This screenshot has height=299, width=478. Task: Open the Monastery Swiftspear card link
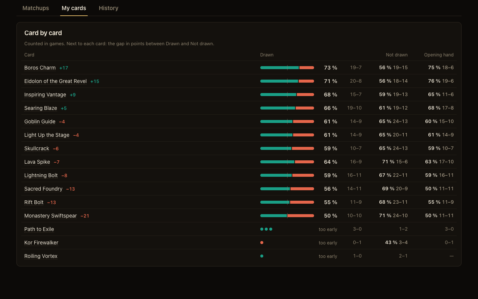point(50,216)
